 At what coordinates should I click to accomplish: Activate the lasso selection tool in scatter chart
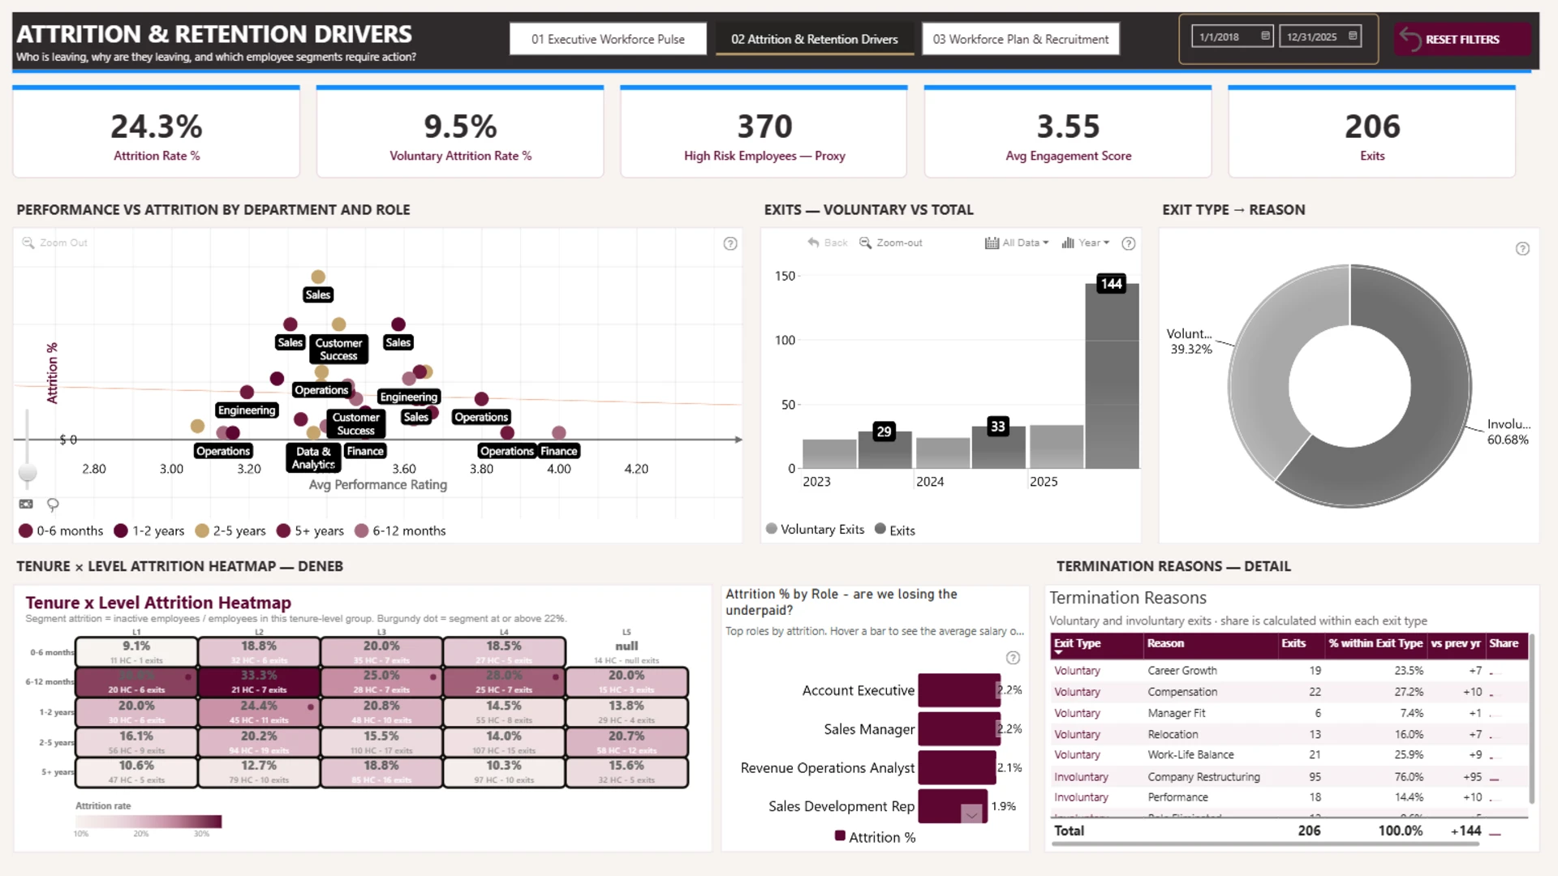(53, 505)
